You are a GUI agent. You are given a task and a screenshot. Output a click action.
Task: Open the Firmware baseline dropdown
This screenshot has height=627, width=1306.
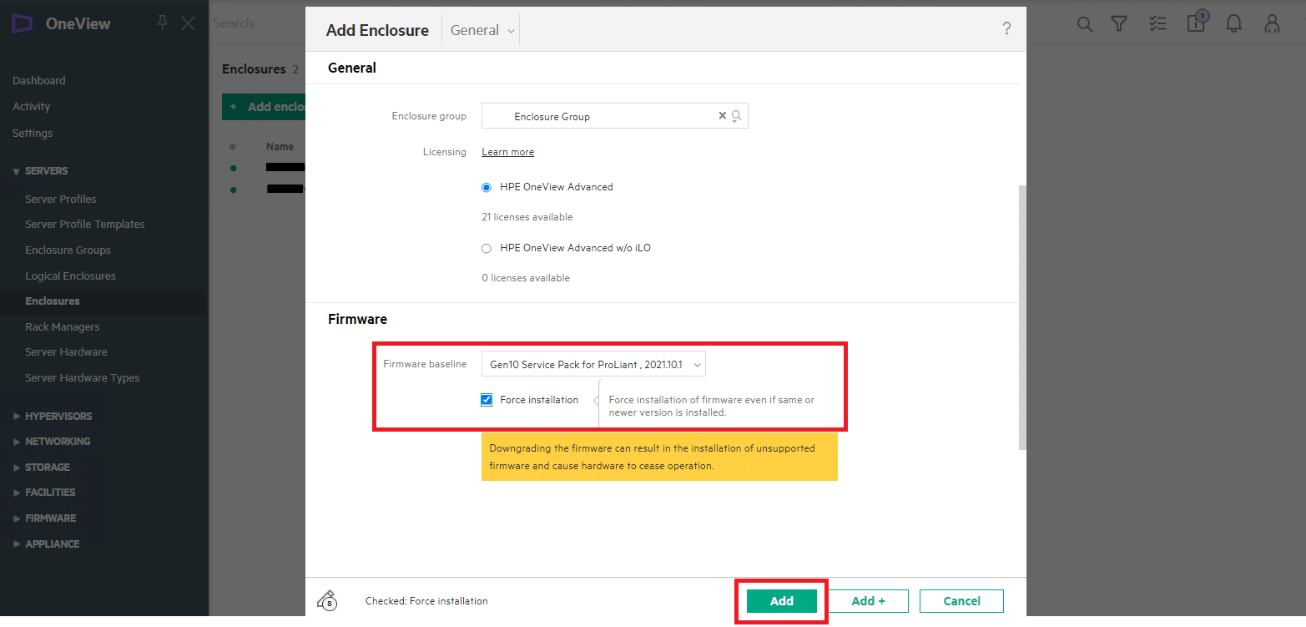click(x=593, y=364)
